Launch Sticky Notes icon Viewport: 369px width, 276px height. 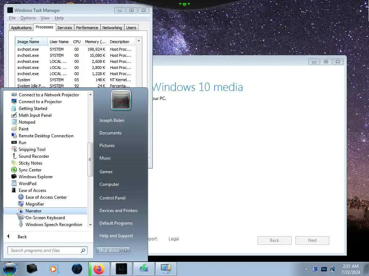click(14, 163)
